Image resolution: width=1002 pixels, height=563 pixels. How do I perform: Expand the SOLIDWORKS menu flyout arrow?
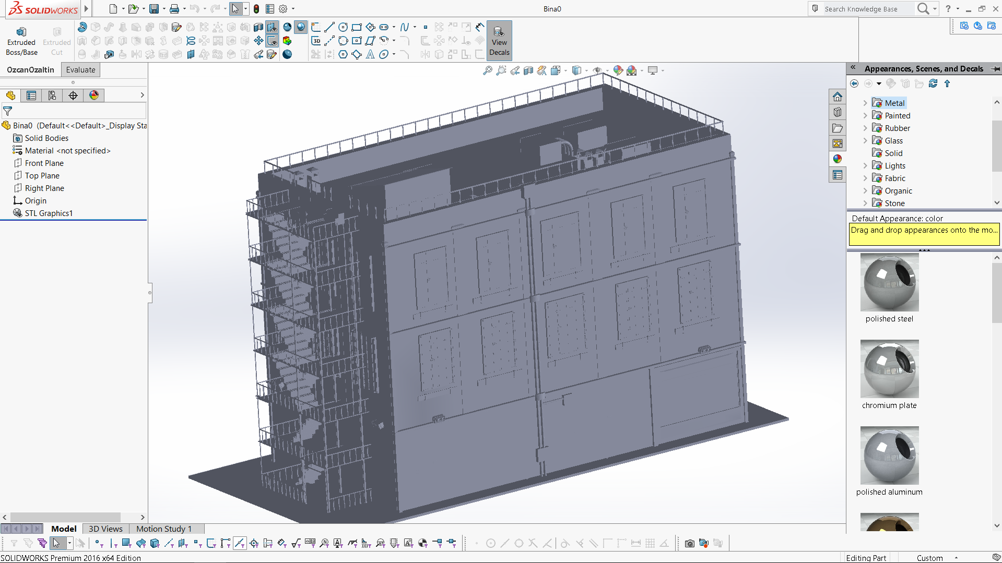[87, 9]
